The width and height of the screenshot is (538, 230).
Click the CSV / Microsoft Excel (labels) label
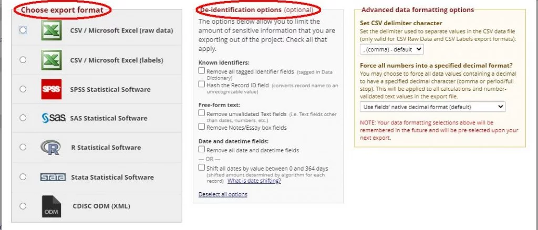tap(117, 60)
